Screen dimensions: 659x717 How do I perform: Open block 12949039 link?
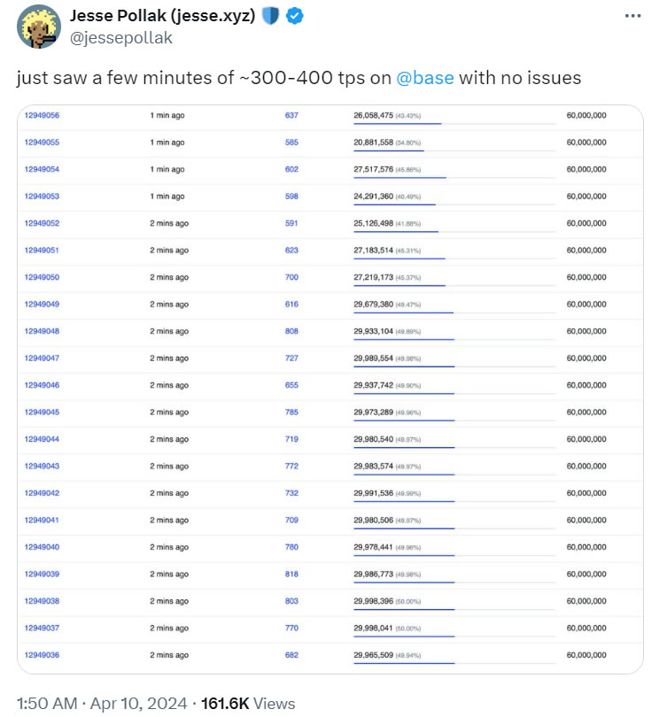pos(42,574)
